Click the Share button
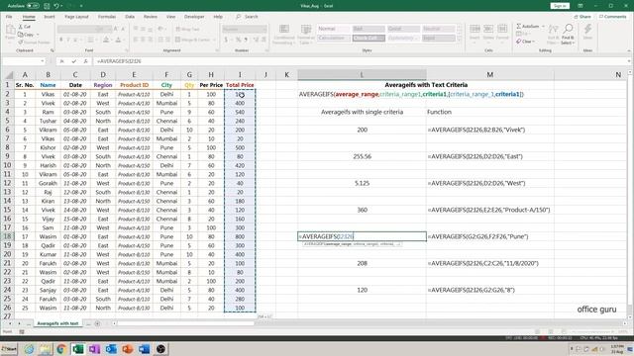 tap(582, 17)
